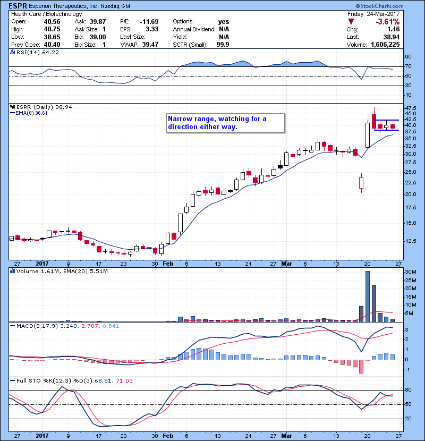
Task: Click the 2017 label on the price axis
Action: tap(42, 264)
